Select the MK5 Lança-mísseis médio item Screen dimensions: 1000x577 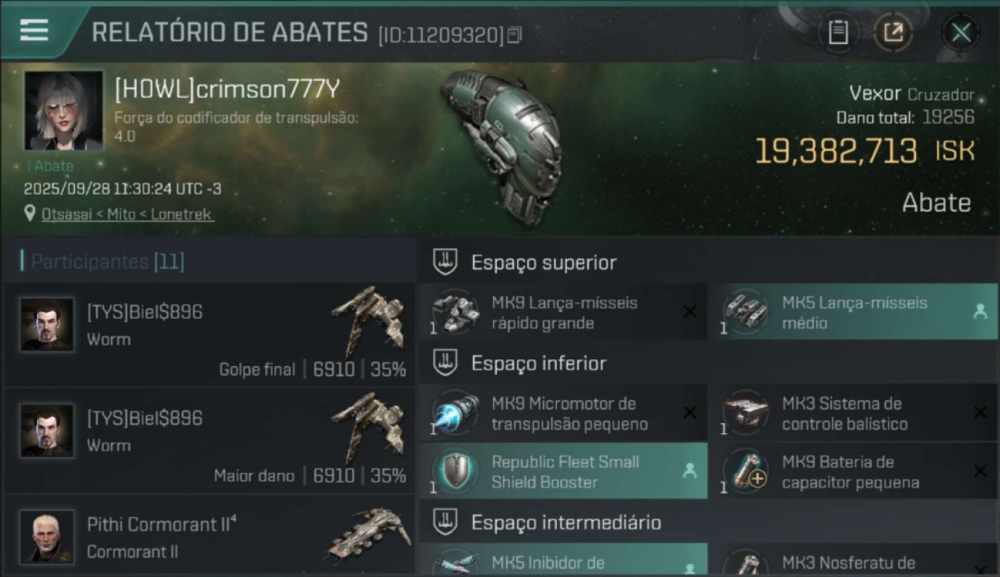pyautogui.click(x=853, y=312)
